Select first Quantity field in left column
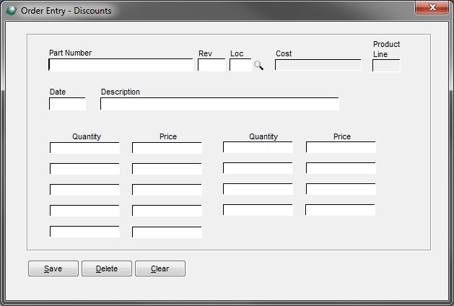454x306 pixels. click(x=84, y=148)
